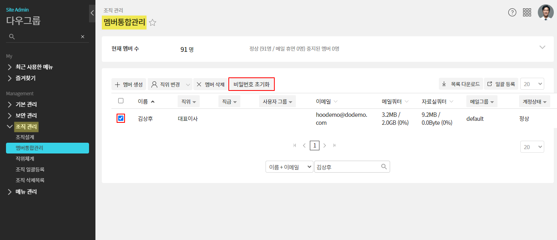Go to next page arrow
The width and height of the screenshot is (557, 240).
325,146
